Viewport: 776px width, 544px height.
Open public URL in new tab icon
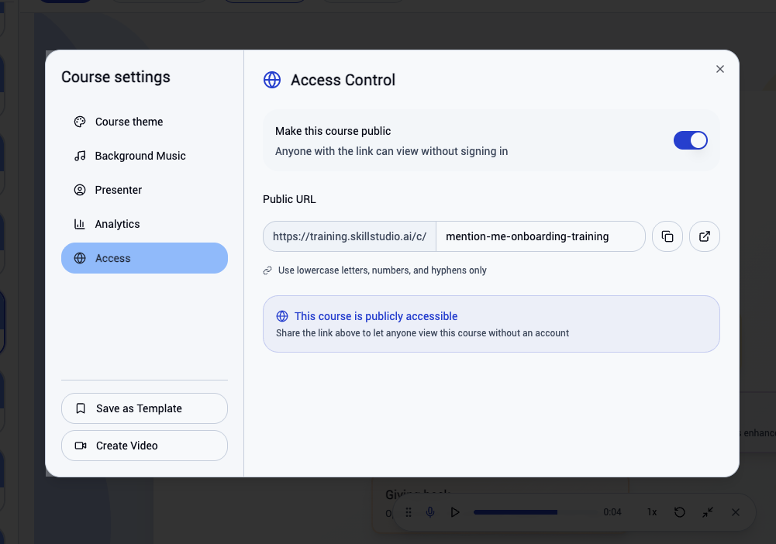point(704,236)
